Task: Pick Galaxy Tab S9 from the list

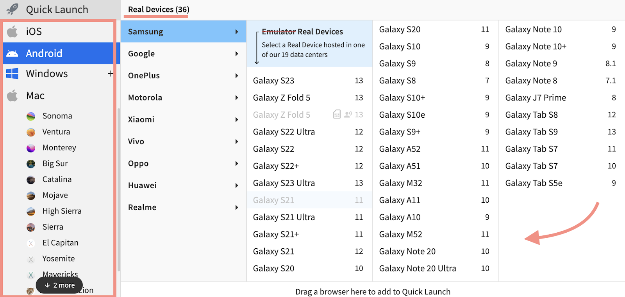Action: point(531,132)
